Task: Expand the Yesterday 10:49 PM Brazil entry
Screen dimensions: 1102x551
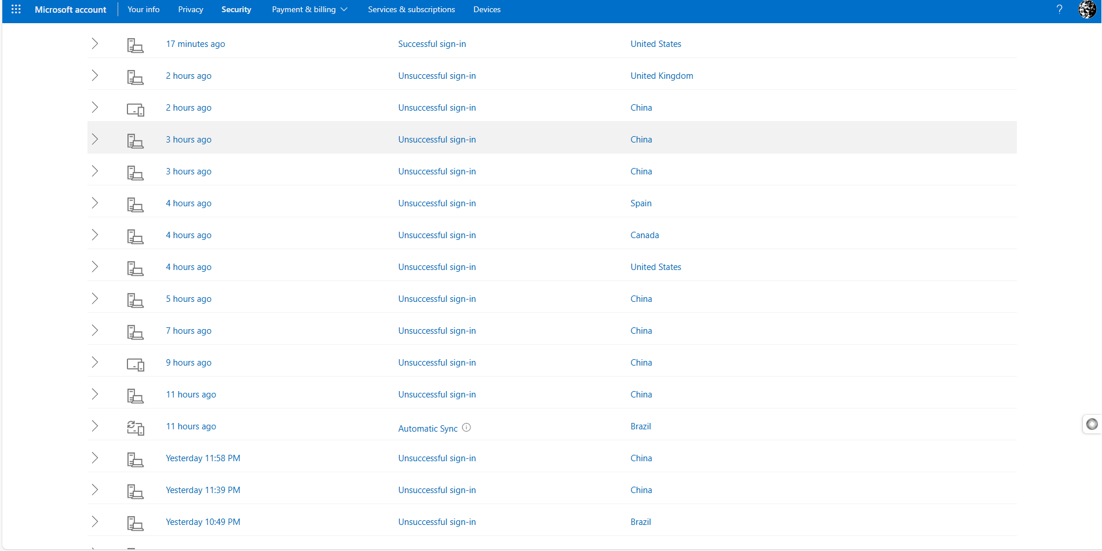Action: coord(95,521)
